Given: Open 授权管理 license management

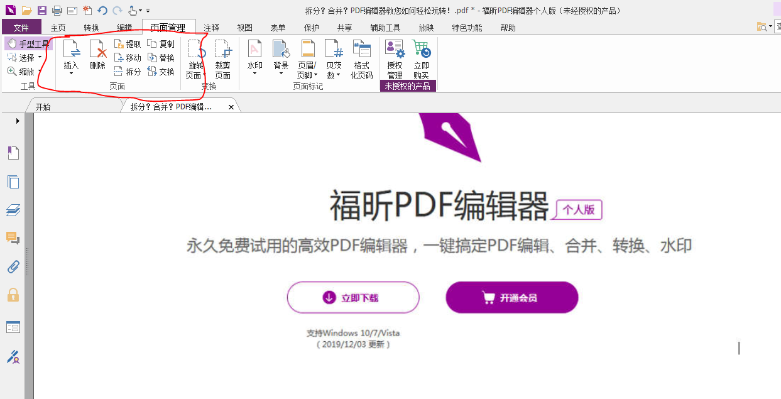Looking at the screenshot, I should click(395, 59).
